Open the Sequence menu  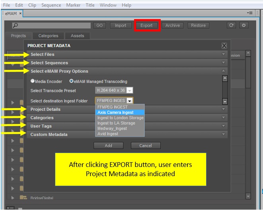pos(51,5)
